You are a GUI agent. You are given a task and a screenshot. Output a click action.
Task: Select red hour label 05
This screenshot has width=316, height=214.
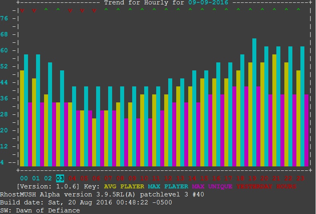point(84,178)
